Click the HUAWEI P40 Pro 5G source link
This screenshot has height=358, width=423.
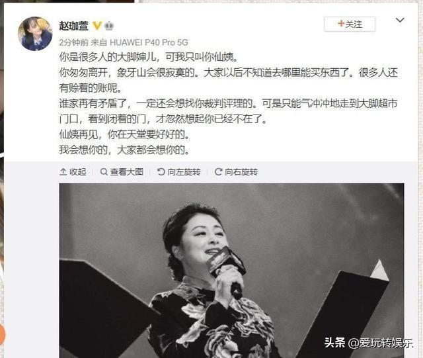(x=149, y=42)
